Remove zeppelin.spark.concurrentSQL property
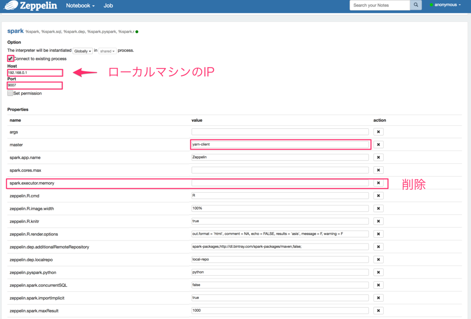 378,285
